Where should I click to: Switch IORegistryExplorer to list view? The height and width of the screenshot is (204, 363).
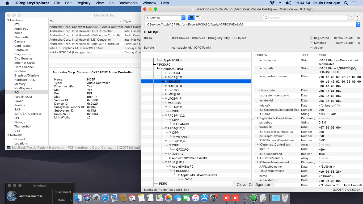tap(191, 18)
